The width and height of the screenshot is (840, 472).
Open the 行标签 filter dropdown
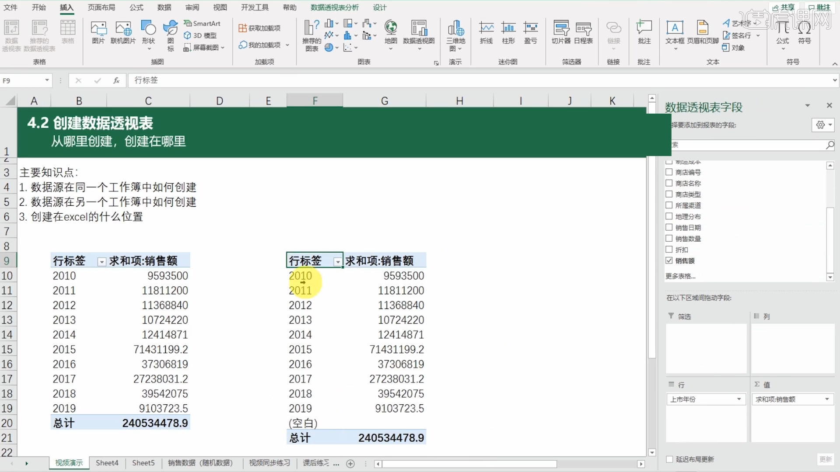337,261
